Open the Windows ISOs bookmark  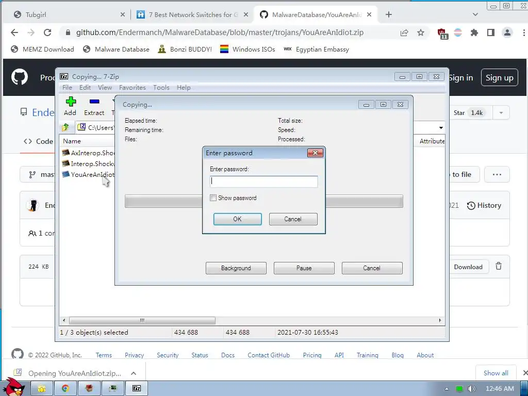tap(247, 49)
